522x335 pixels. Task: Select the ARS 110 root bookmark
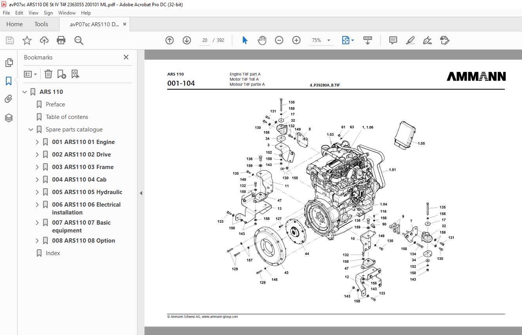(51, 92)
